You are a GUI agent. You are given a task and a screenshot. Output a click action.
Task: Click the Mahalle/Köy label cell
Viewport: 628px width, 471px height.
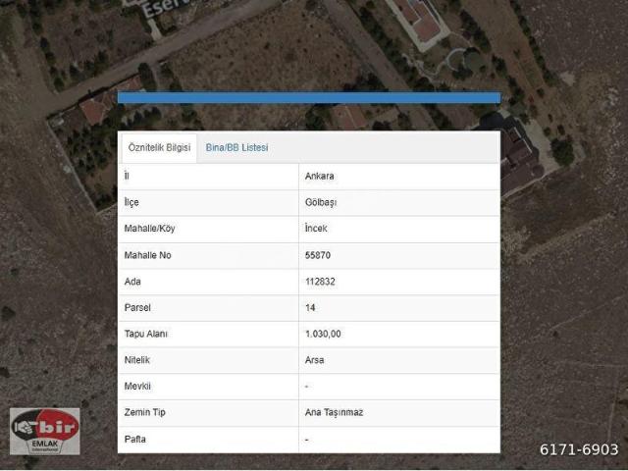click(208, 229)
